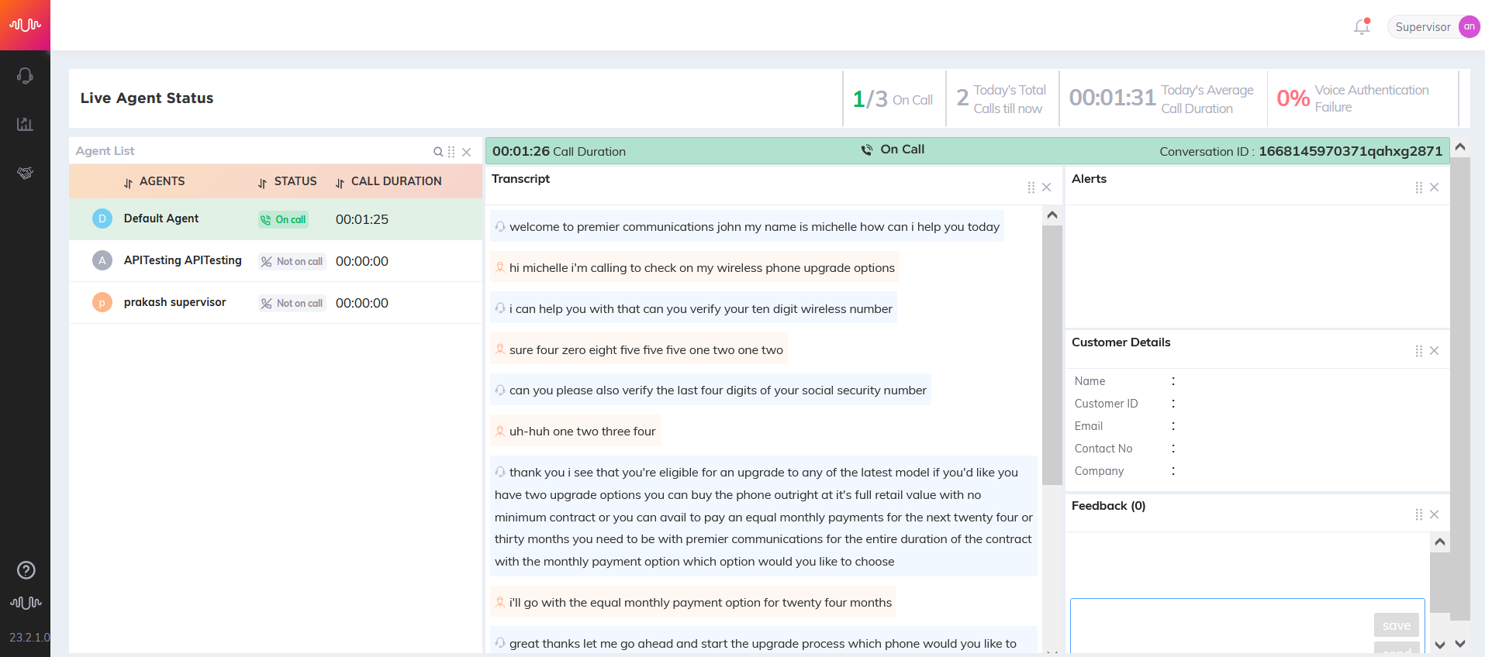The image size is (1485, 657).
Task: Open the handshake sidebar icon
Action: 25,173
